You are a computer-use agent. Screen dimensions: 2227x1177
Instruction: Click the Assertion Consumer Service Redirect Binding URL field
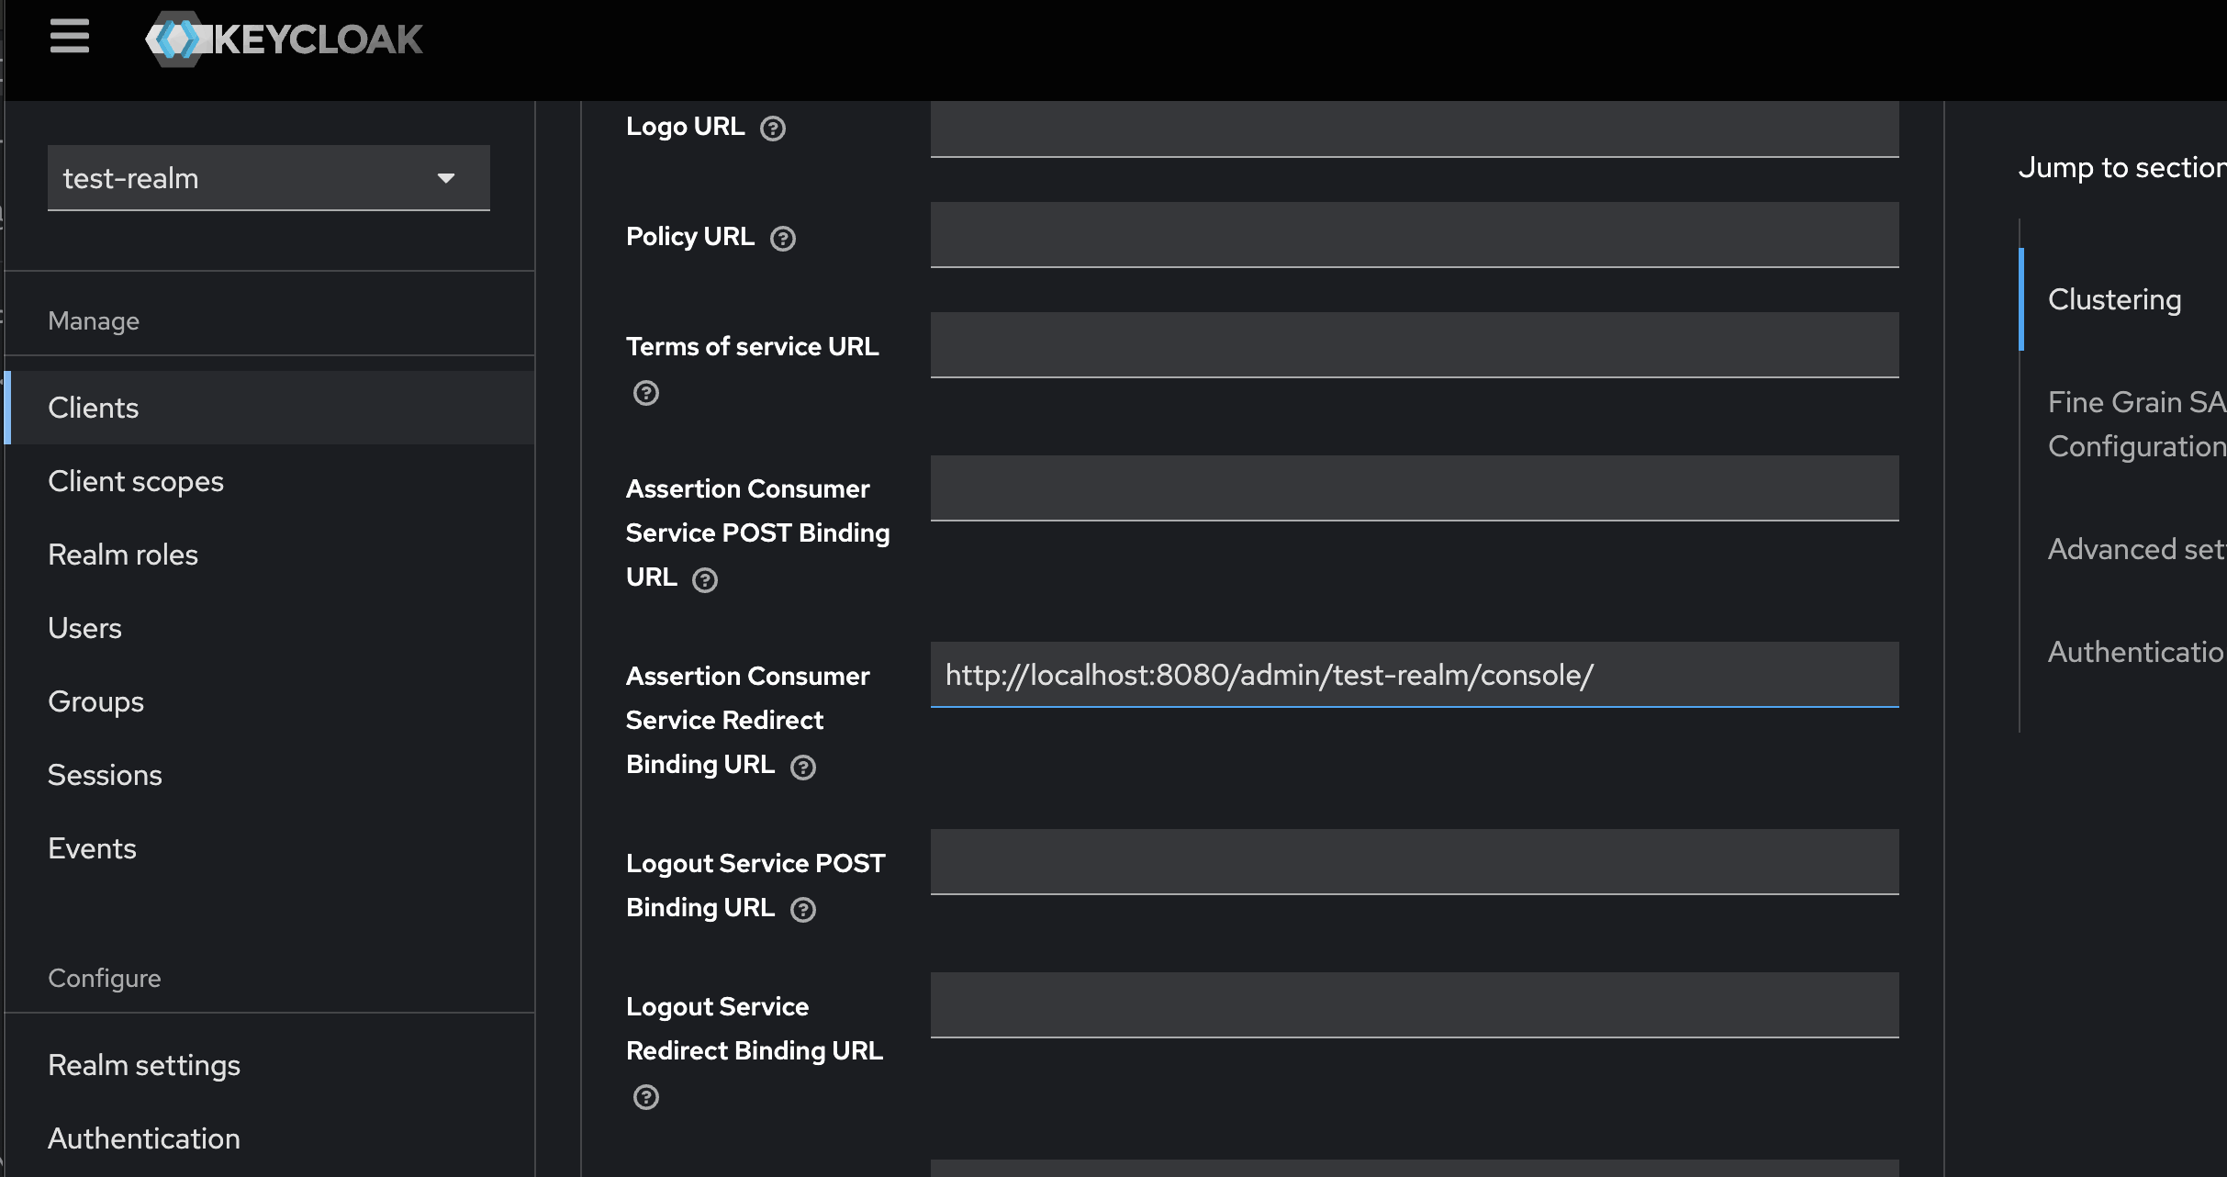[x=1414, y=676]
